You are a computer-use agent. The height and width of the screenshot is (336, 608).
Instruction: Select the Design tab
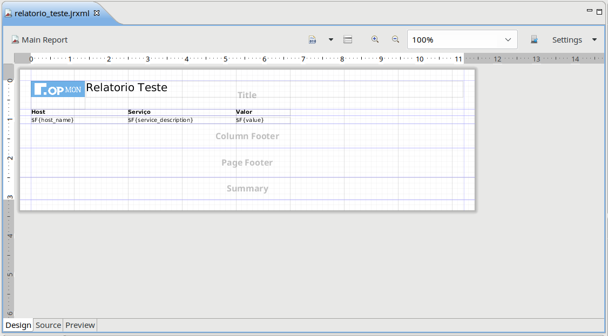click(18, 325)
